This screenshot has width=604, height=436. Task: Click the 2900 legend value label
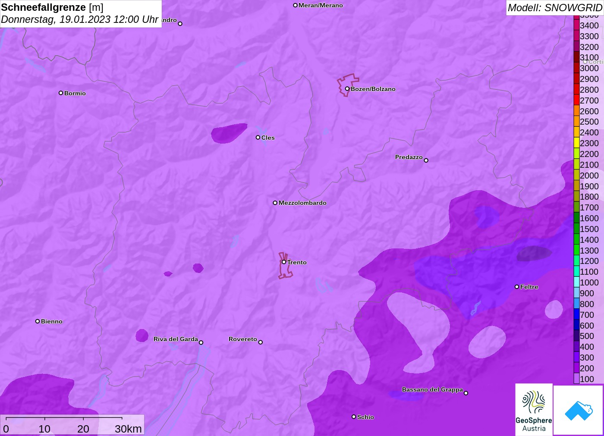coord(589,79)
